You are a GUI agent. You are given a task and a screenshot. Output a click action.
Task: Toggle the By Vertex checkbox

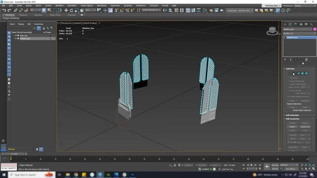[288, 78]
